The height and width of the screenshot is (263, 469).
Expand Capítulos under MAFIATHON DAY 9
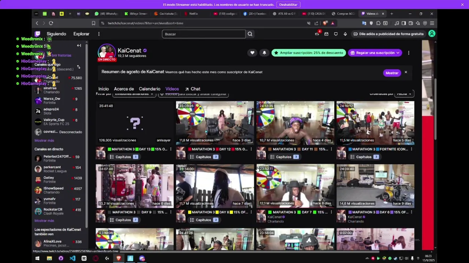click(123, 220)
